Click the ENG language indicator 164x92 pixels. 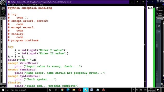[x=145, y=90]
